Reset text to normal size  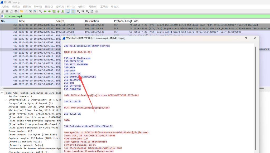(88, 11)
